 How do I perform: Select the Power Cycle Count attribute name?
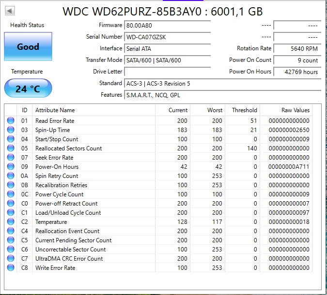point(59,194)
